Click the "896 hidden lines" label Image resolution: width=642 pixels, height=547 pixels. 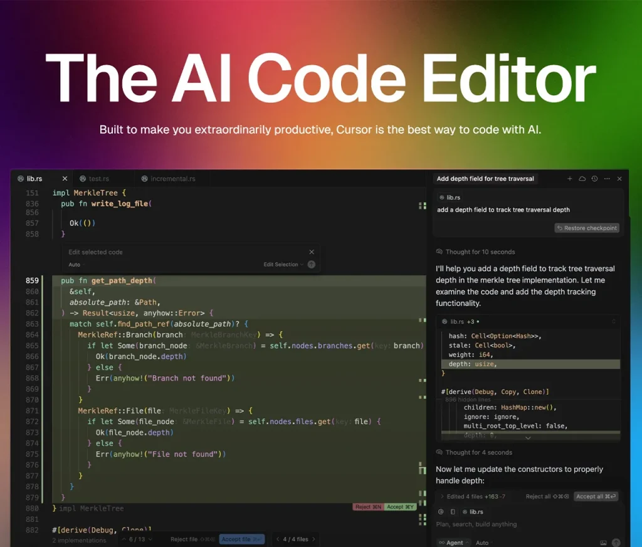click(468, 400)
